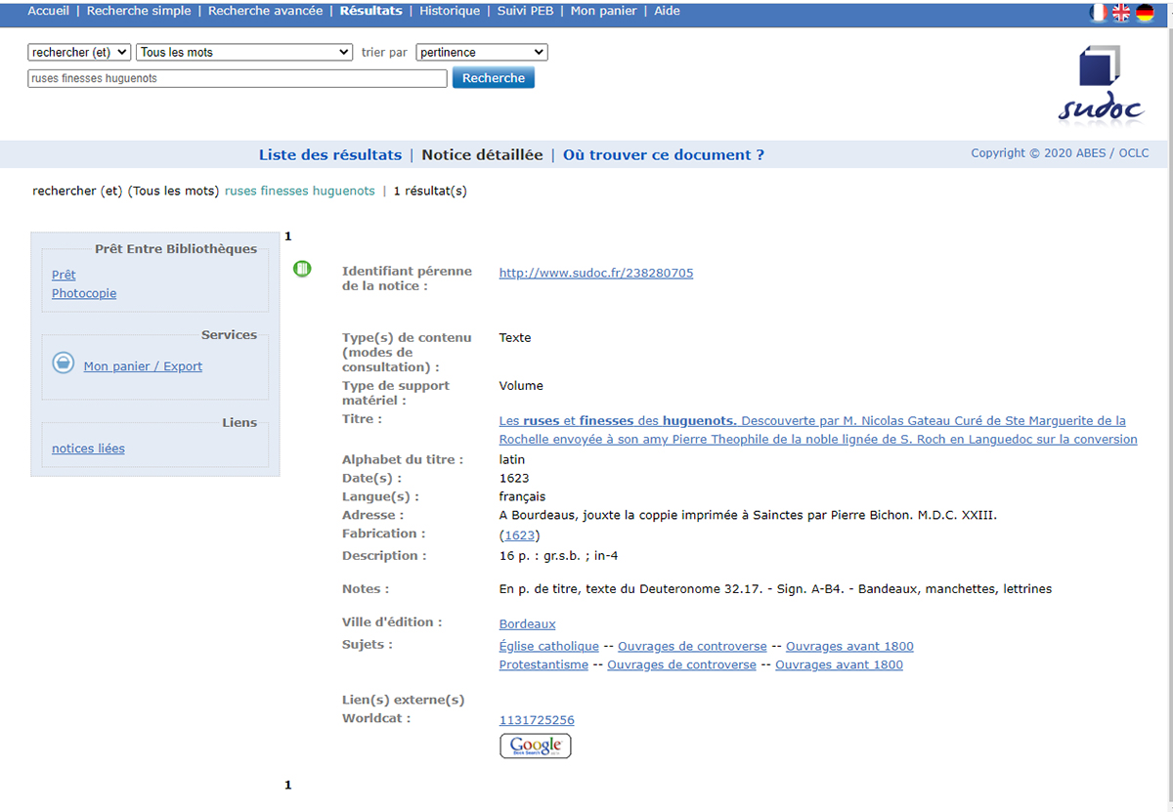Click the Sudoc logo
1173x812 pixels.
[1101, 85]
